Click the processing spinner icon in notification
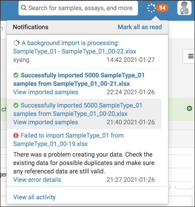This screenshot has width=195, height=207. [x=16, y=43]
